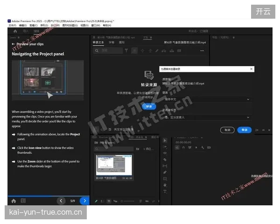The width and height of the screenshot is (280, 224).
Task: Click the magnifier in transcript search box
Action: 97,51
